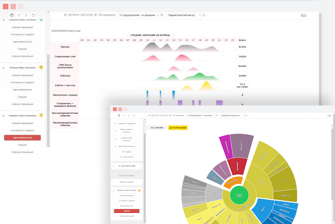Open the '12 подразделений - по иерархии' dropdown in the back window
335x224 pixels.
[x=139, y=15]
